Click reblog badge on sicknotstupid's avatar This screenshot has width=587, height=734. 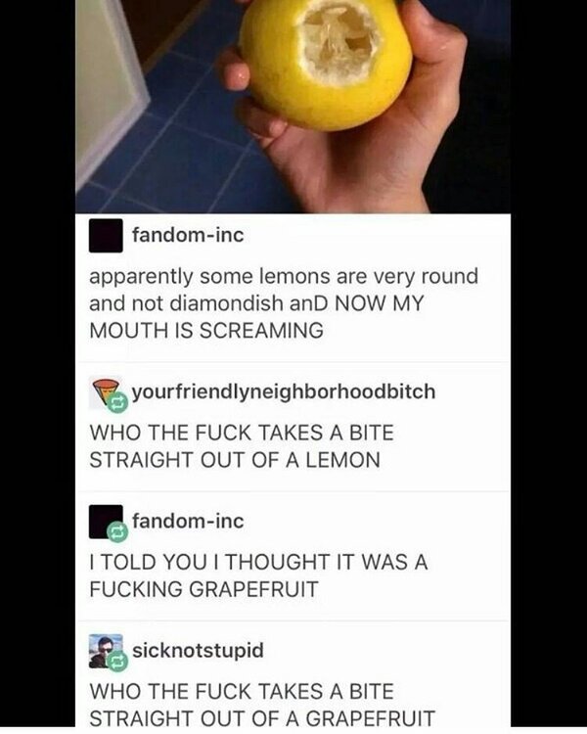(117, 662)
